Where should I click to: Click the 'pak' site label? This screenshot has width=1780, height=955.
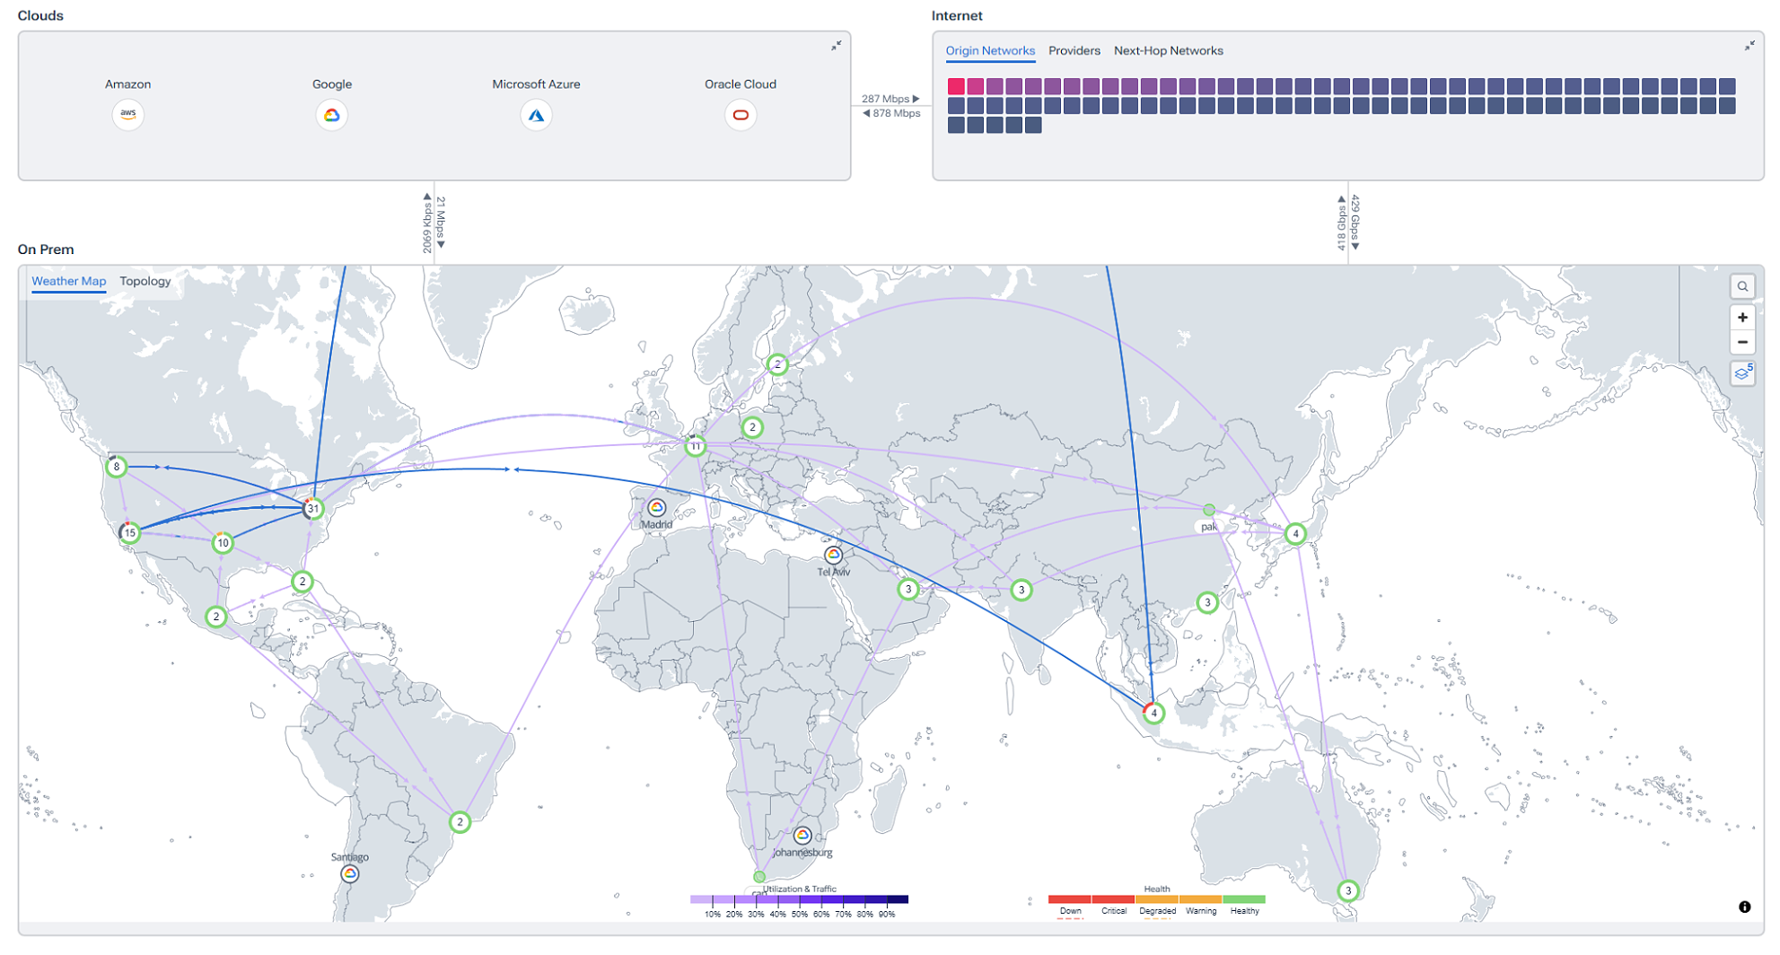[1209, 527]
